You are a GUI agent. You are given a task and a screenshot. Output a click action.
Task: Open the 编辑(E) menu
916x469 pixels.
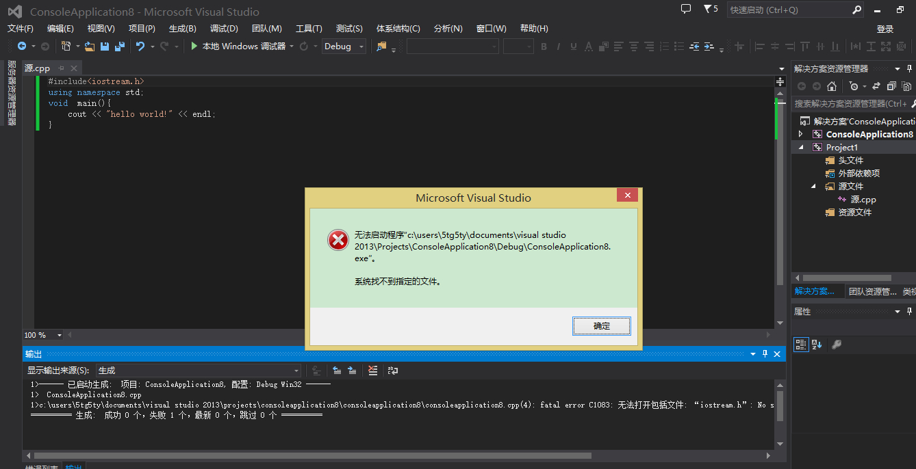coord(60,28)
